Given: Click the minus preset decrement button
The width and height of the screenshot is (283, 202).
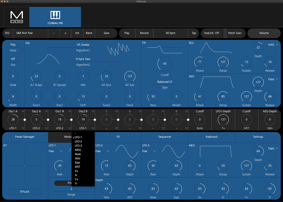Looking at the screenshot, I should (x=54, y=33).
